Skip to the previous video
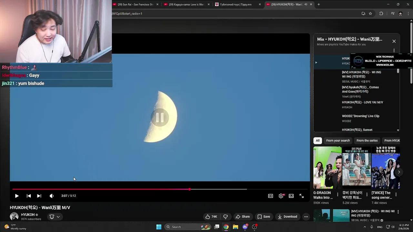413x232 pixels. pyautogui.click(x=29, y=196)
